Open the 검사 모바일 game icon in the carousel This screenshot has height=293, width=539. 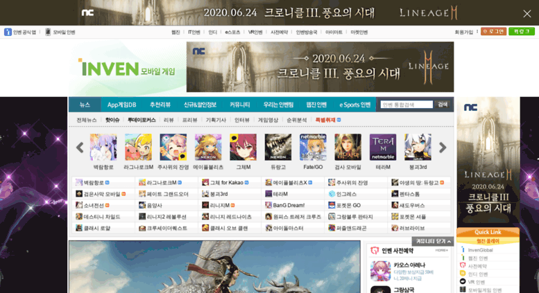(348, 147)
